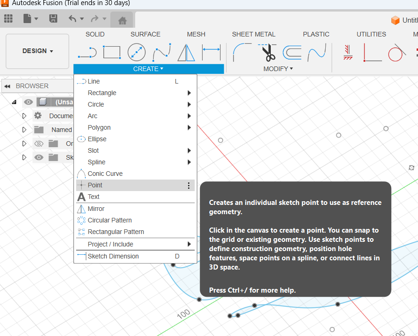
Task: Open the Spline submenu
Action: pos(136,162)
